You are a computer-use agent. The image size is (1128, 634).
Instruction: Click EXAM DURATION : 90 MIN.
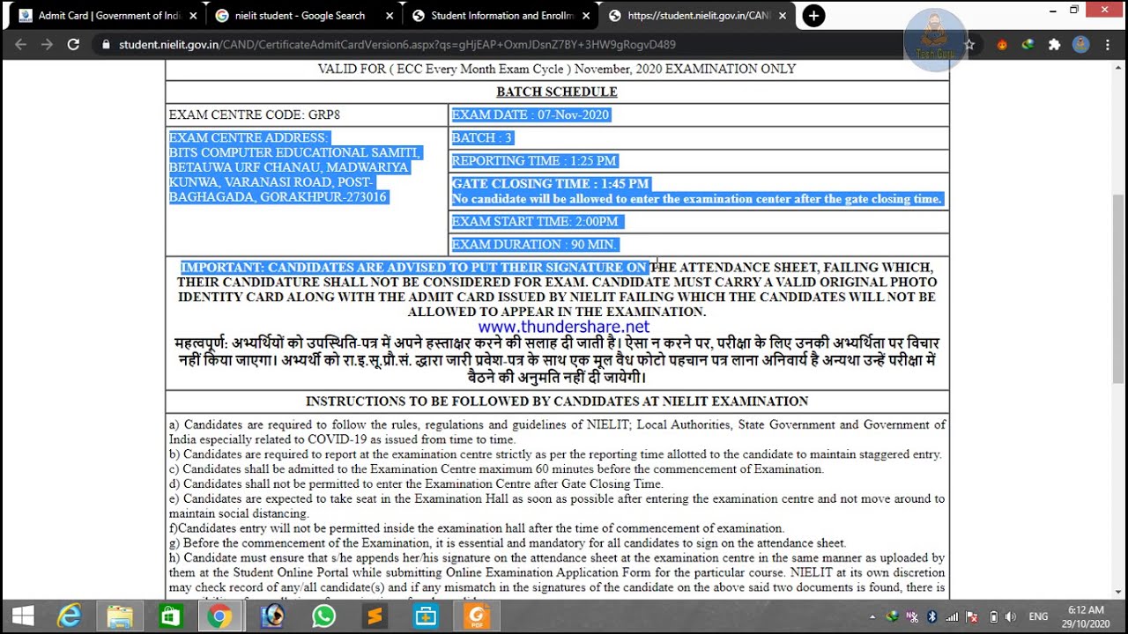pyautogui.click(x=535, y=244)
